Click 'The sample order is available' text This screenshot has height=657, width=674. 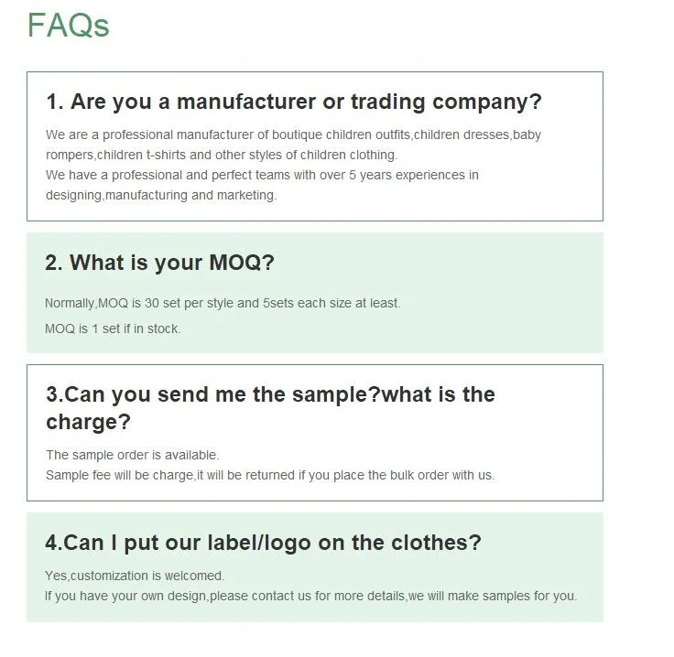(132, 455)
